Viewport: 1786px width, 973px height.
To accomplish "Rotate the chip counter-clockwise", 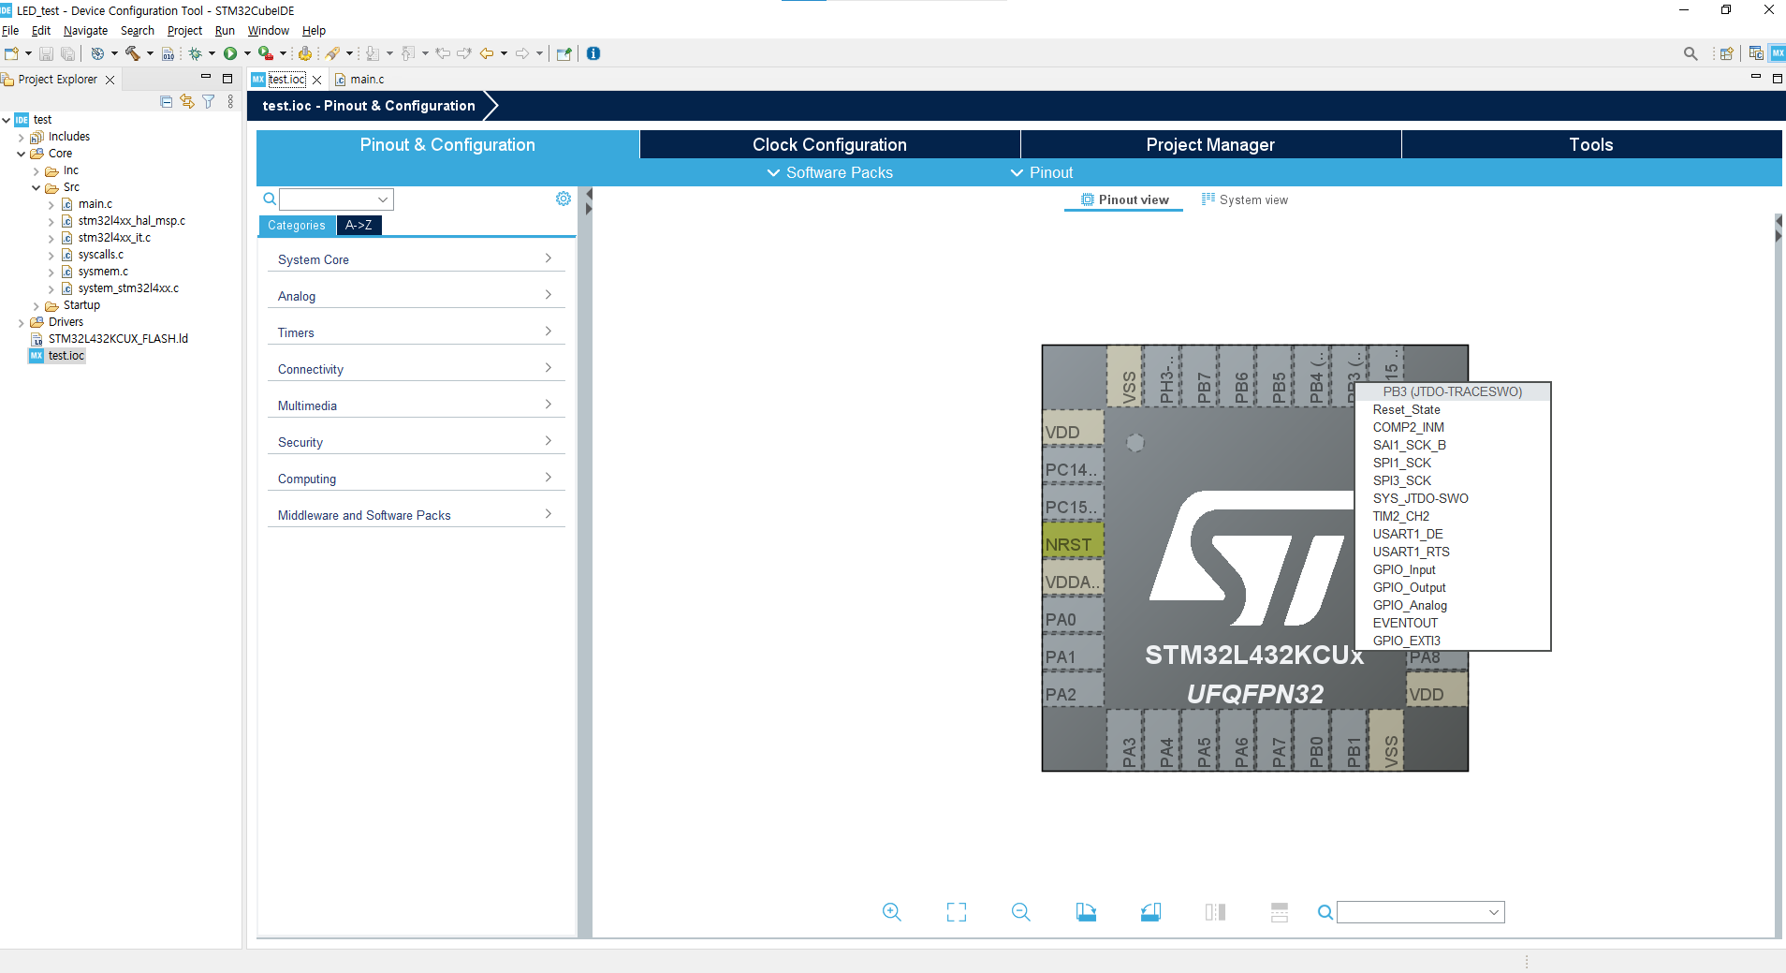I will 1150,912.
